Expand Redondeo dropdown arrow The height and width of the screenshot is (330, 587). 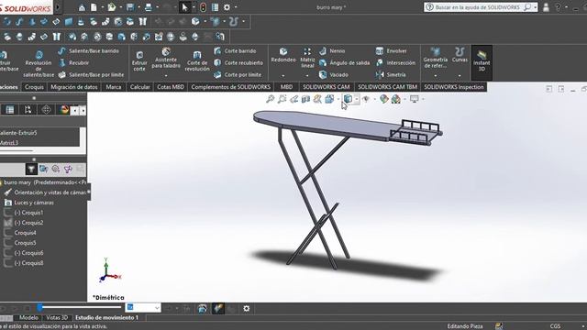pos(283,75)
